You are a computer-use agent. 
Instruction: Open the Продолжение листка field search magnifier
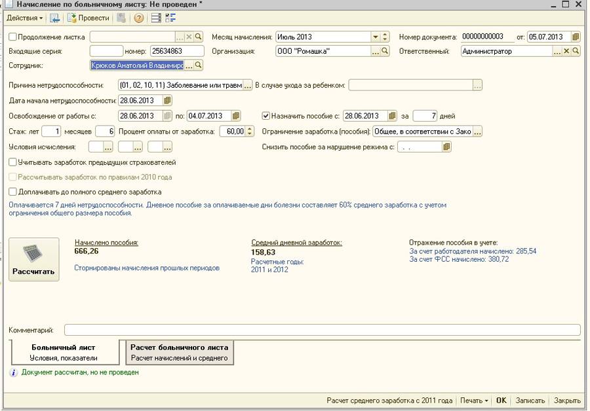[198, 37]
